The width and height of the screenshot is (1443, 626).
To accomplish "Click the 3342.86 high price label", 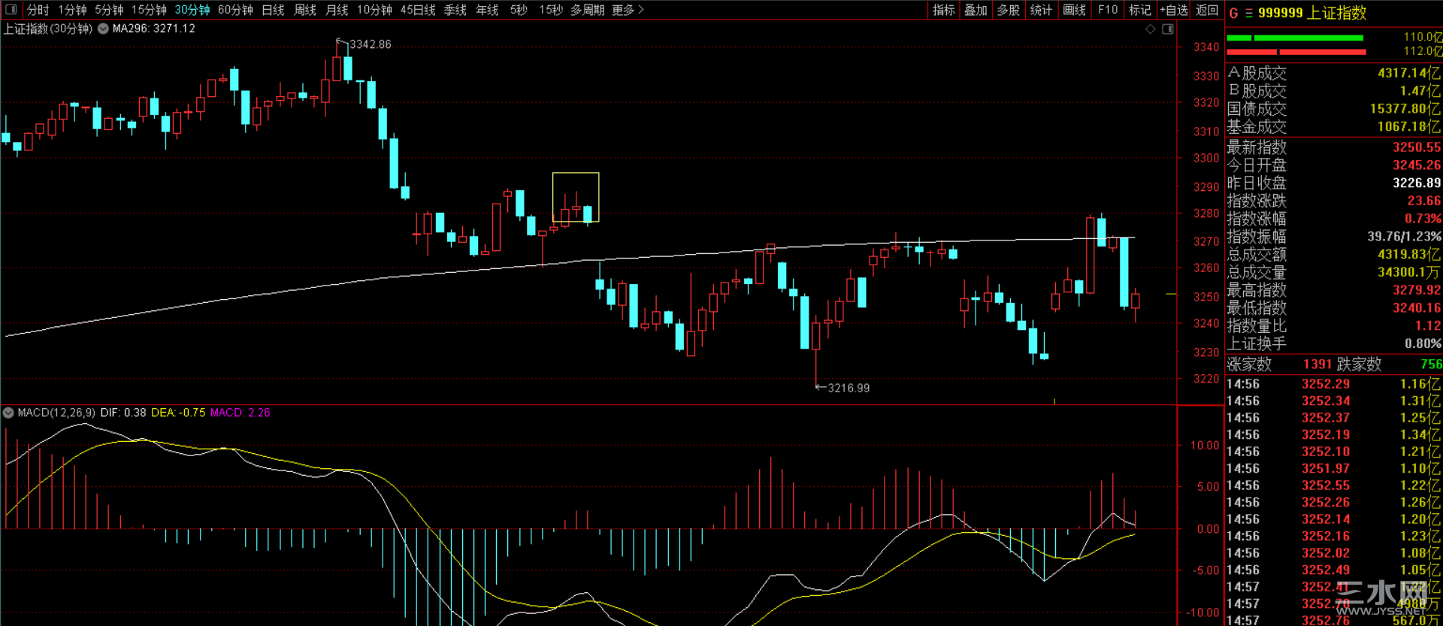I will 371,44.
